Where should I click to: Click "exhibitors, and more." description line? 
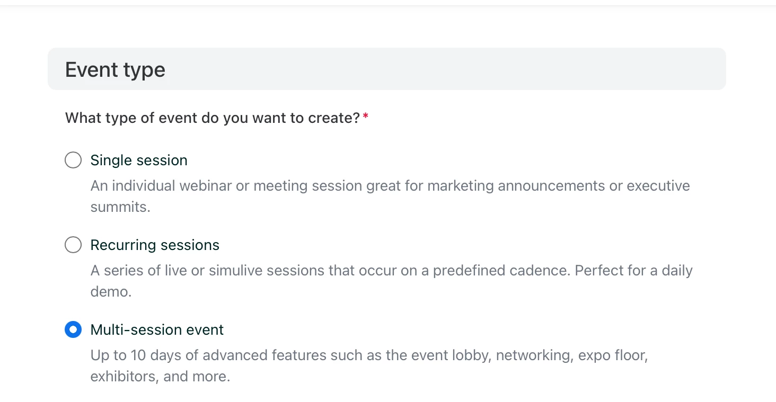160,377
